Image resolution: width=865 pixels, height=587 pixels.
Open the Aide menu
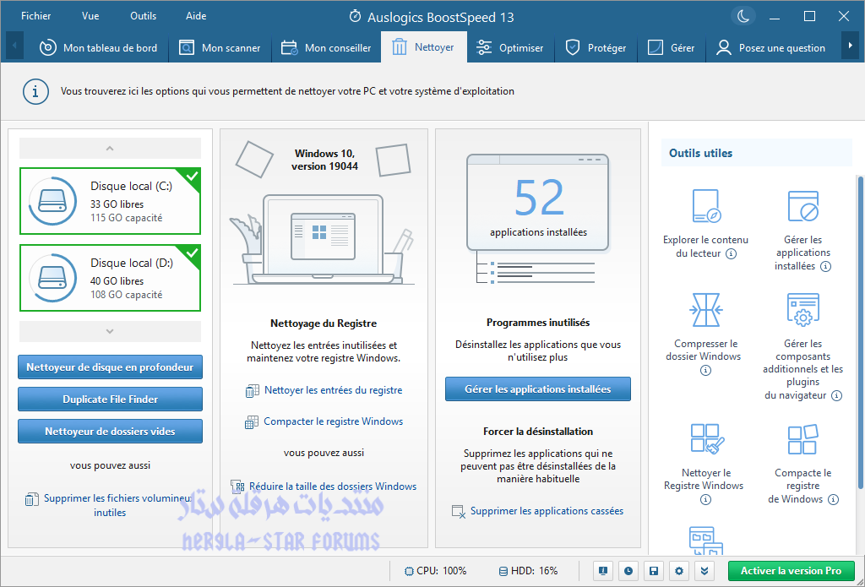196,16
